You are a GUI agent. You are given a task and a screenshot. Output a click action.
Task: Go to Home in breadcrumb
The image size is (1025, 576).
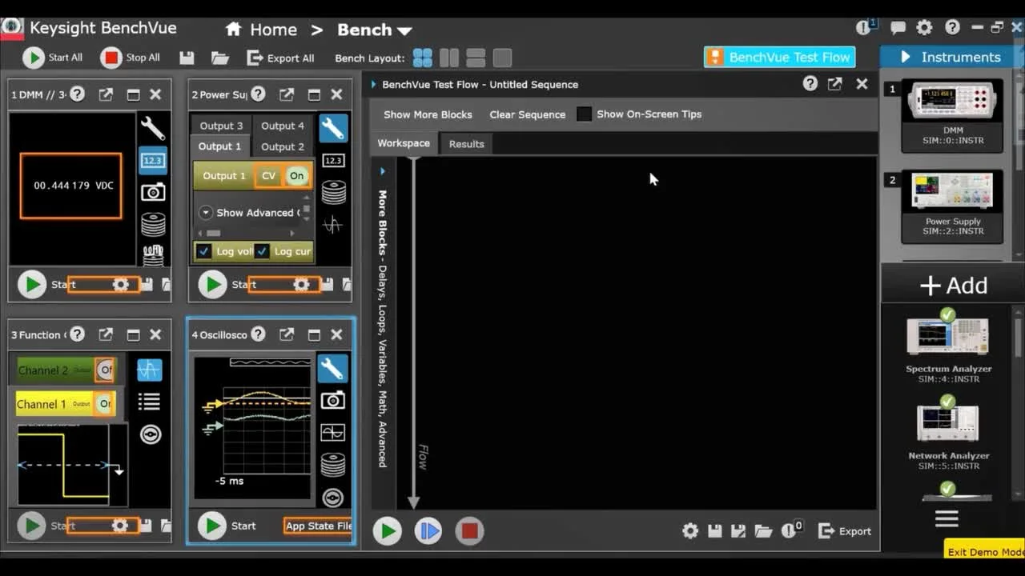point(261,30)
